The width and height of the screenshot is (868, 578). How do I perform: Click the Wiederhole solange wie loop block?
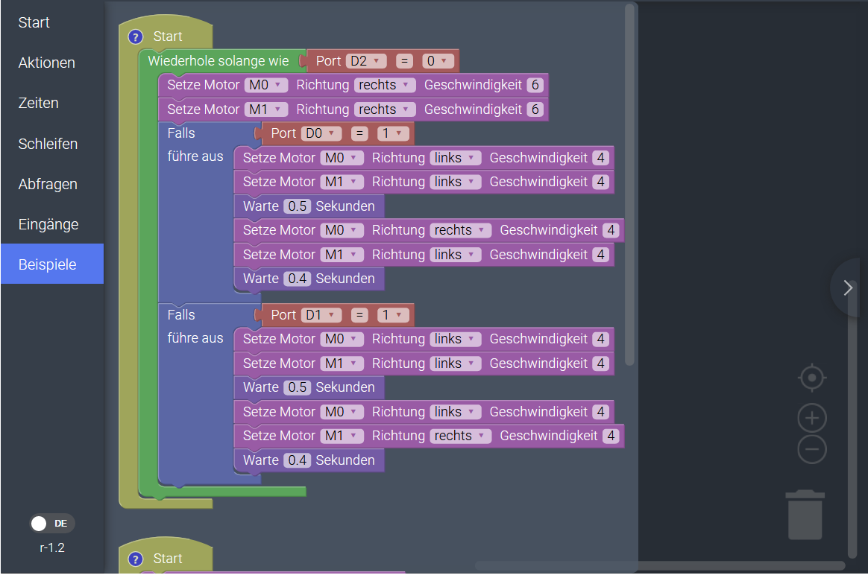coord(218,61)
